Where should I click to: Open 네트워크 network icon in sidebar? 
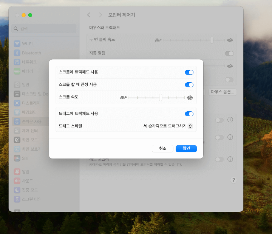17,62
